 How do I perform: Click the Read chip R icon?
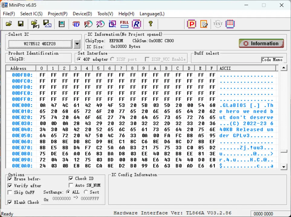pyautogui.click(x=137, y=24)
